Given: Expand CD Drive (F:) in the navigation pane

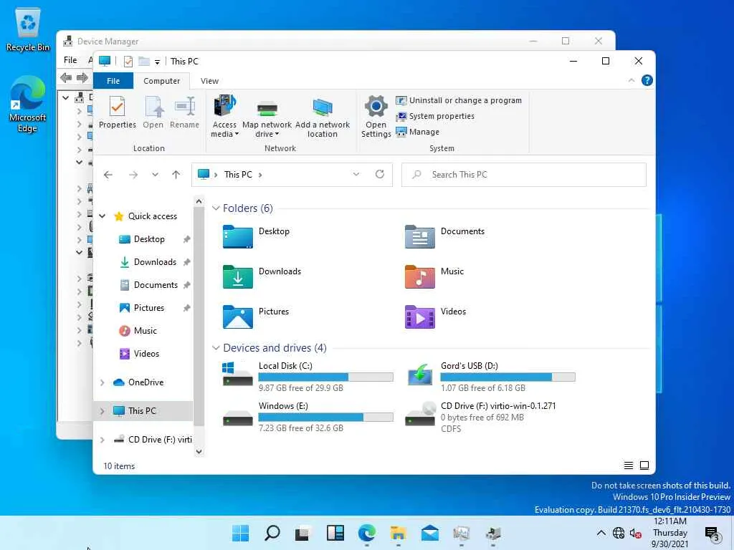Looking at the screenshot, I should click(x=102, y=440).
